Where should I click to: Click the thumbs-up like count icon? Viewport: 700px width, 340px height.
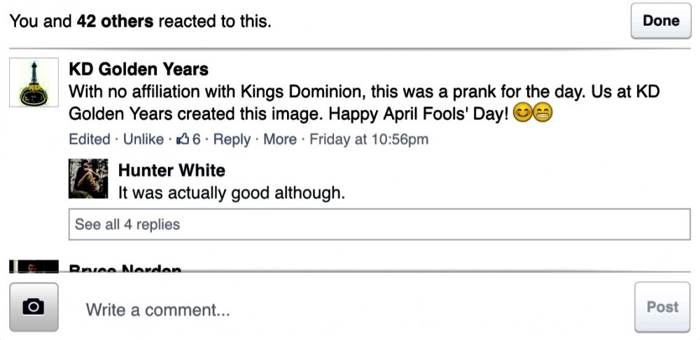tap(183, 139)
